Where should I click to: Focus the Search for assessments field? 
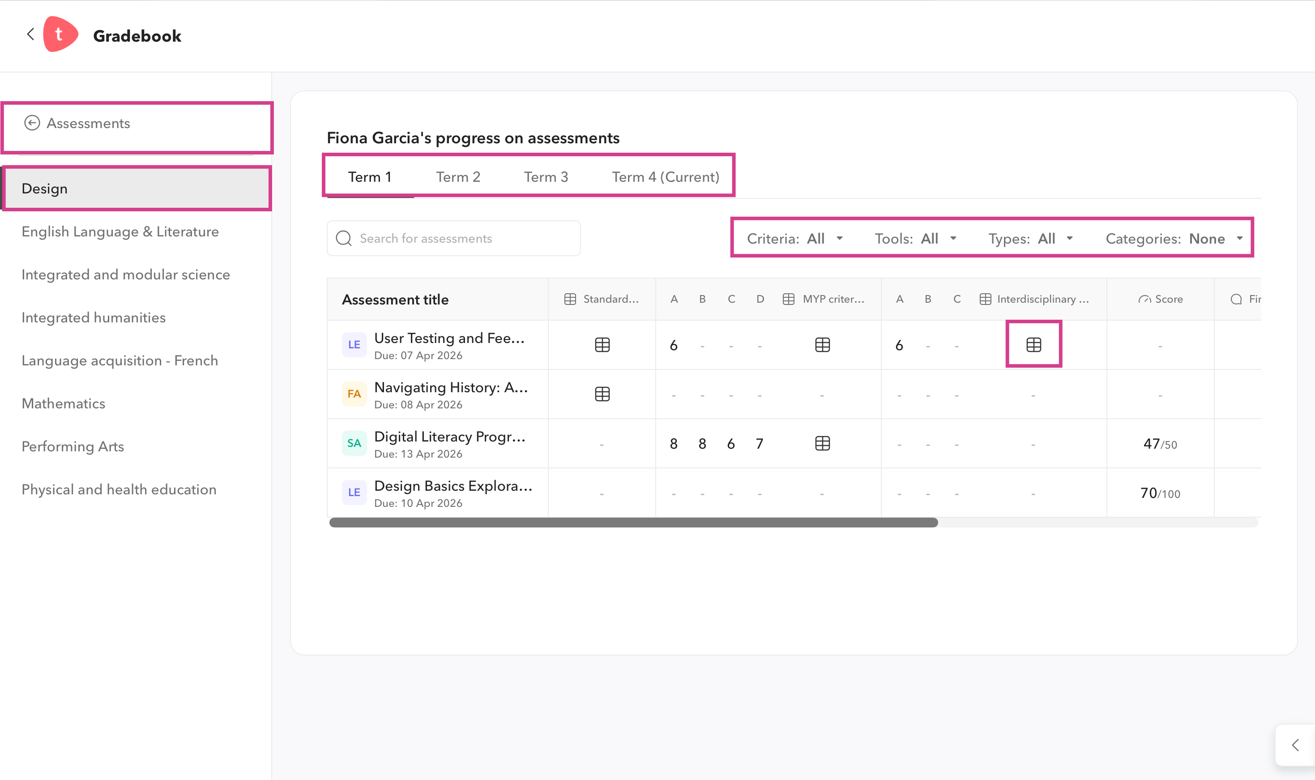(453, 238)
